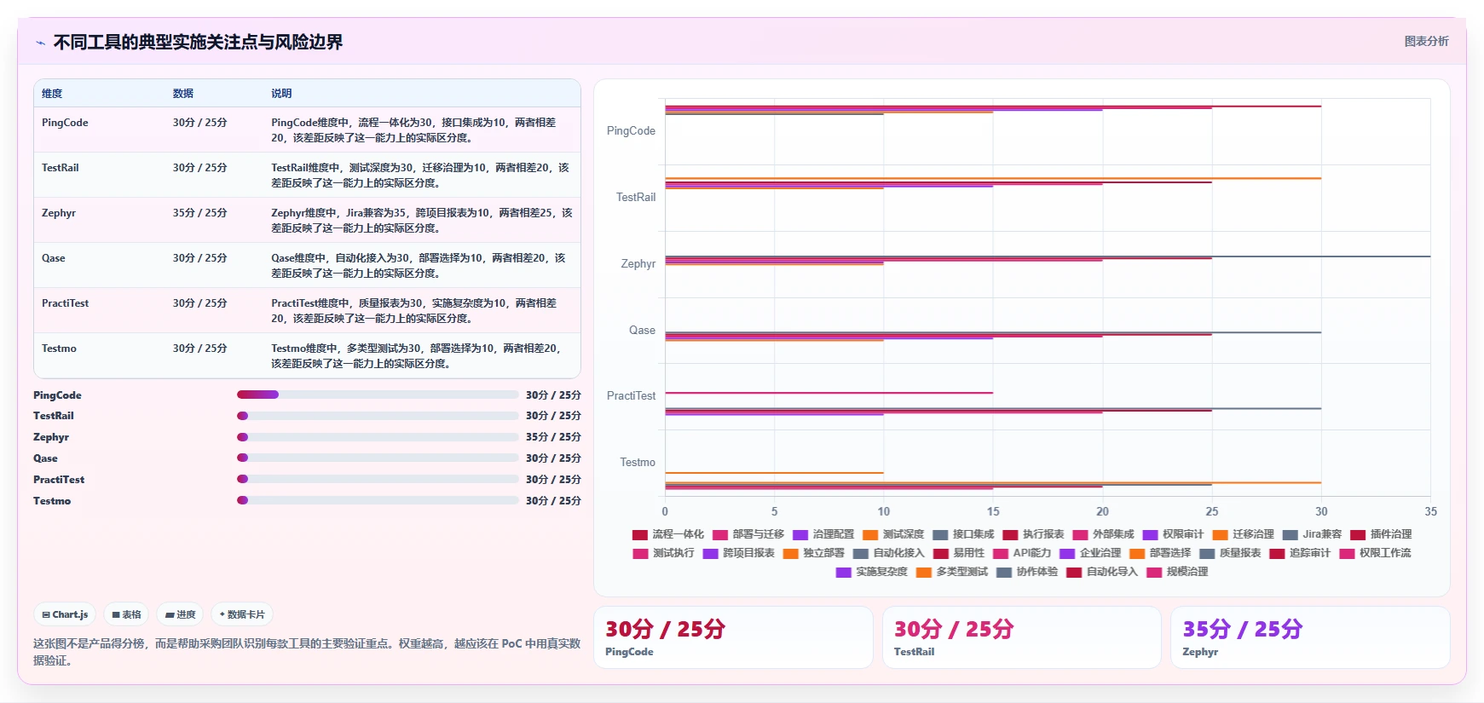Toggle the 执行报表 legend series
The height and width of the screenshot is (703, 1484).
point(1033,534)
